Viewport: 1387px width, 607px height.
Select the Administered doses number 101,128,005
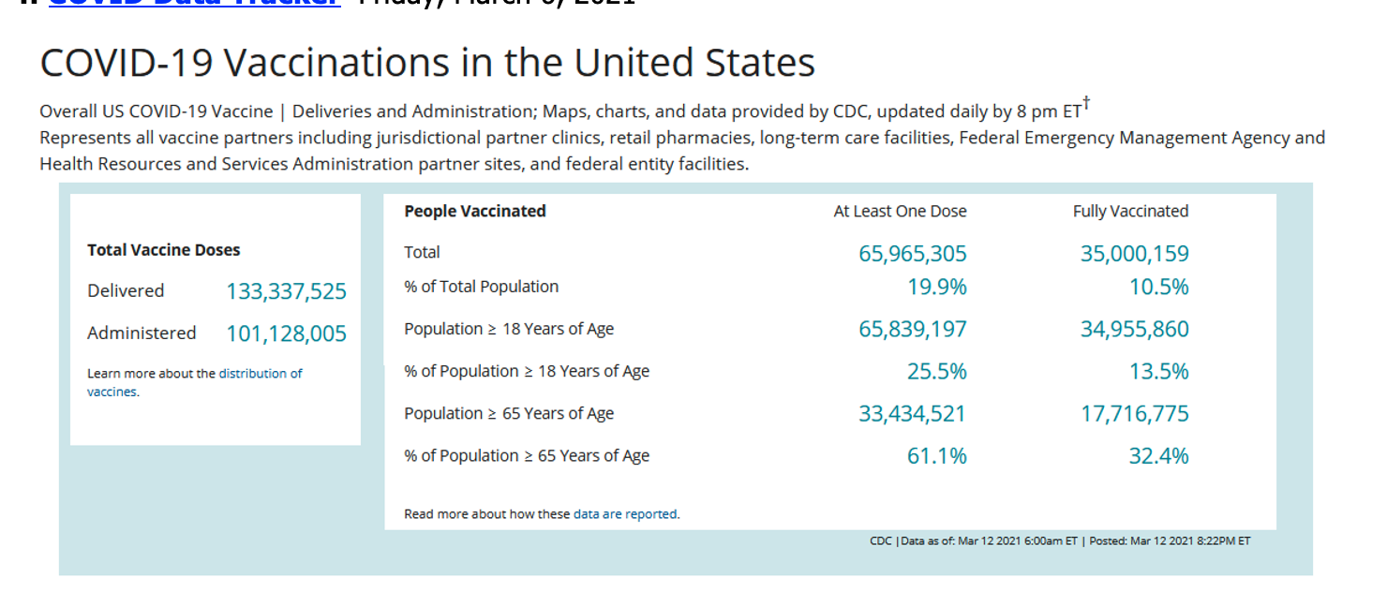click(286, 334)
